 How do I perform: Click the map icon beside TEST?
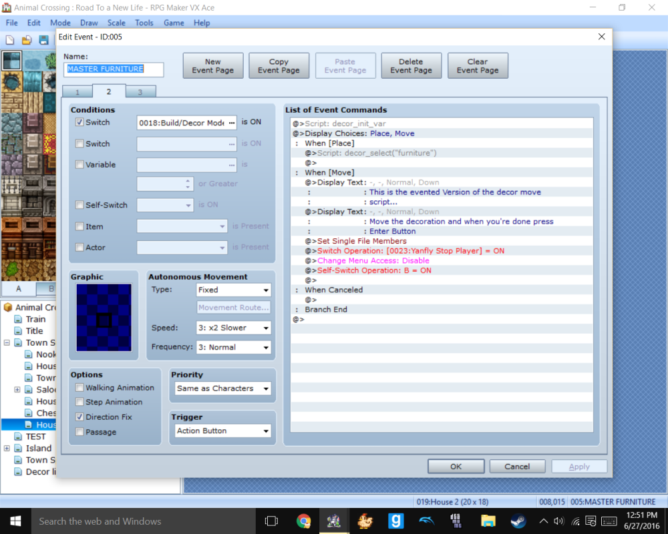click(18, 437)
